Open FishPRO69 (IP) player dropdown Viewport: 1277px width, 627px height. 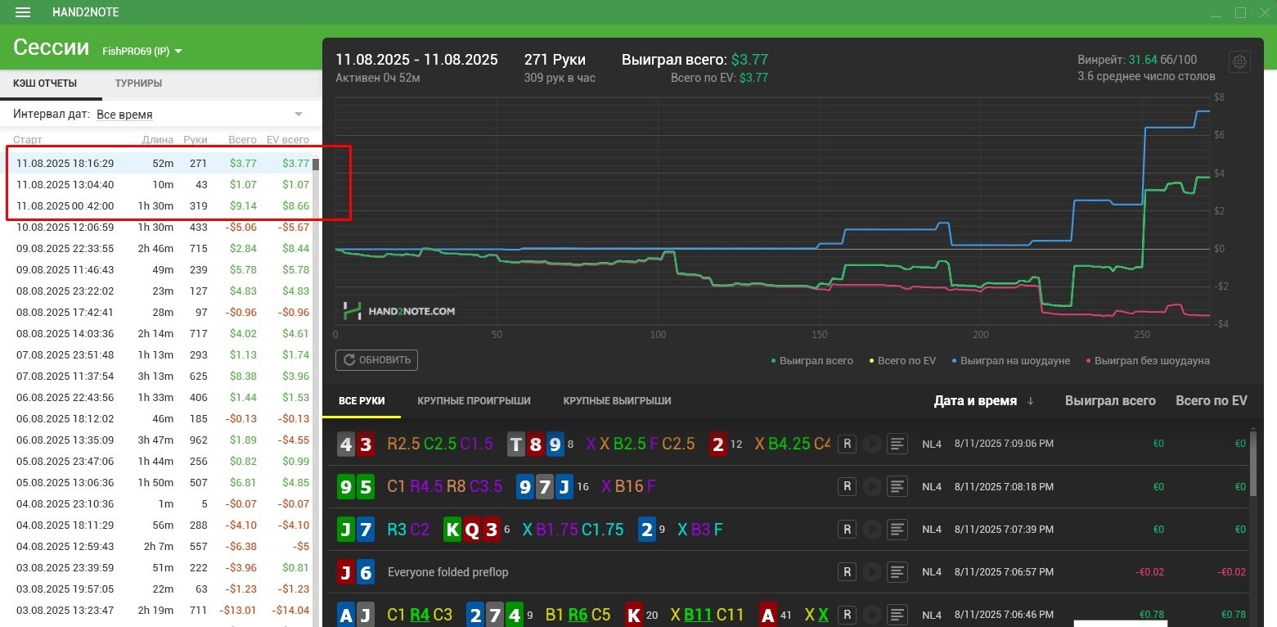pyautogui.click(x=142, y=51)
